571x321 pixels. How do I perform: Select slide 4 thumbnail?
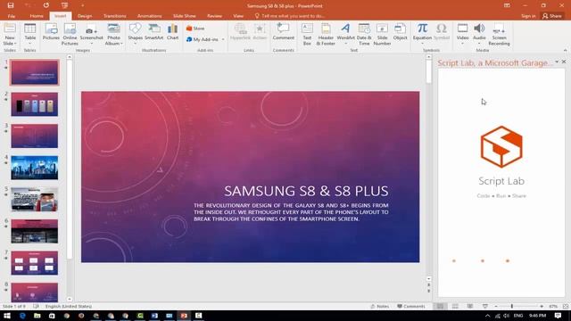[x=34, y=168]
